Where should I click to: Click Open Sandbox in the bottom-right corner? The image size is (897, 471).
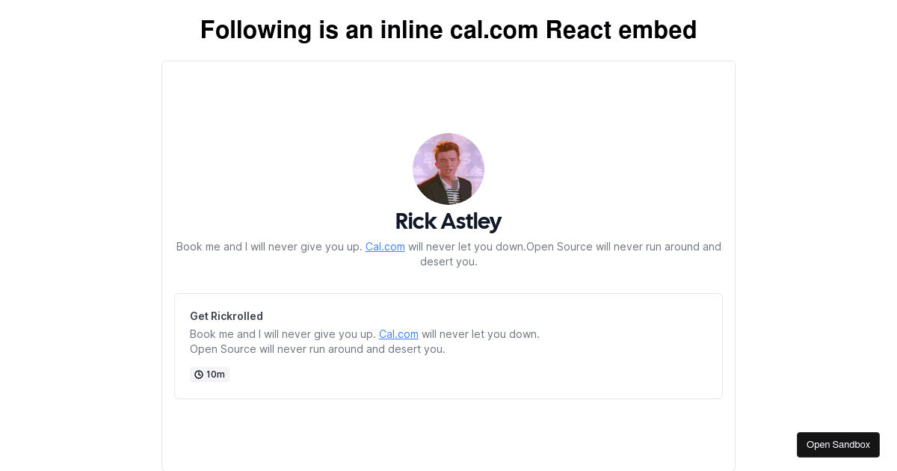838,444
